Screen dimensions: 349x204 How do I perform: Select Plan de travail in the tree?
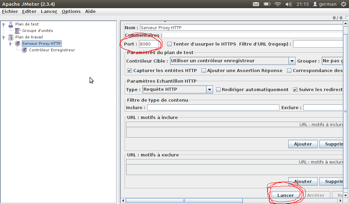pos(29,37)
